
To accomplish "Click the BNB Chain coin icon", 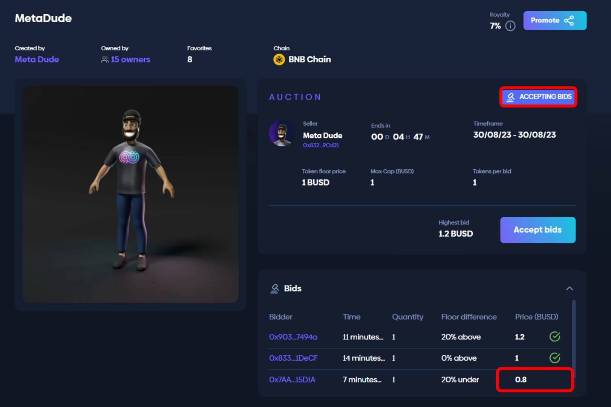I will [279, 60].
